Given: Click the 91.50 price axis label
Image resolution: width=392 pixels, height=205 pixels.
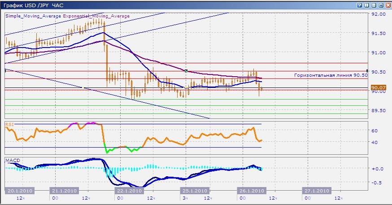Looking at the screenshot, I should coord(379,34).
